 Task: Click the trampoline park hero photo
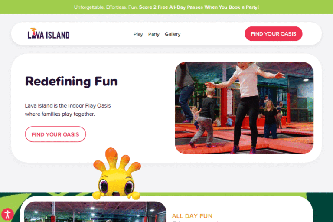tap(244, 108)
